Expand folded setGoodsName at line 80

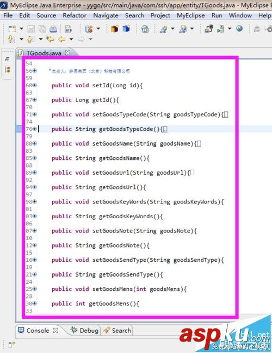tap(35, 143)
